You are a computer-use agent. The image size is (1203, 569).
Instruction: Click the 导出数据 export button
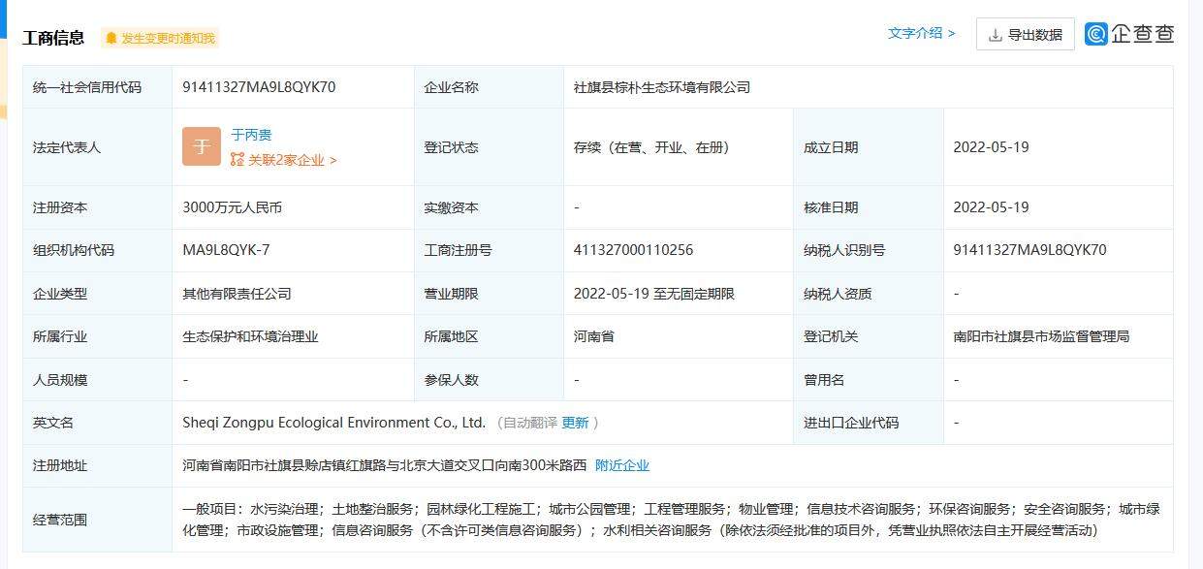click(x=1026, y=34)
